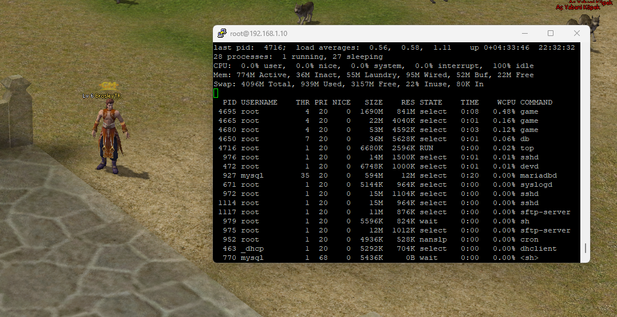Screen dimensions: 617x317
Task: Click the PID column header in top
Action: coord(229,102)
